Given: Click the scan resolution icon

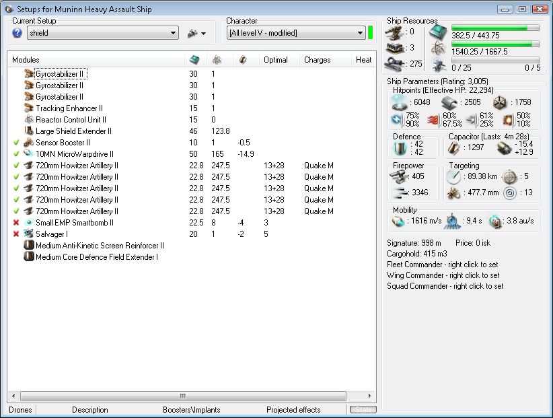Looking at the screenshot, I should click(x=453, y=193).
